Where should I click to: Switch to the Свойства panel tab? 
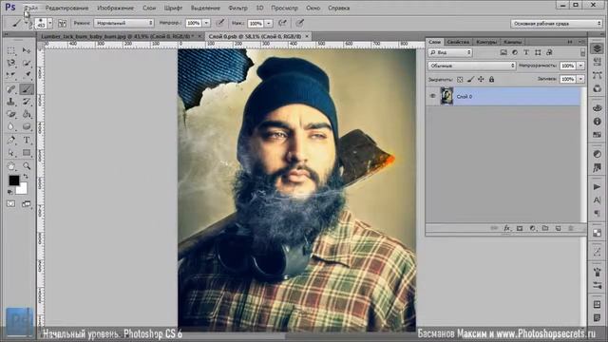(x=458, y=42)
